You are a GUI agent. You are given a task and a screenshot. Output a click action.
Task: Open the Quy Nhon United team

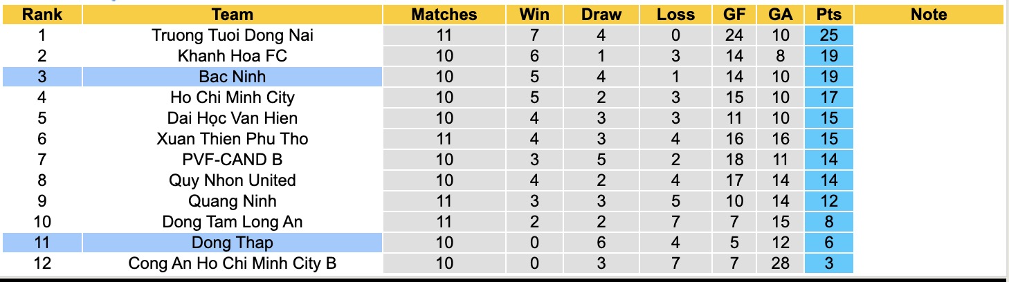[233, 180]
